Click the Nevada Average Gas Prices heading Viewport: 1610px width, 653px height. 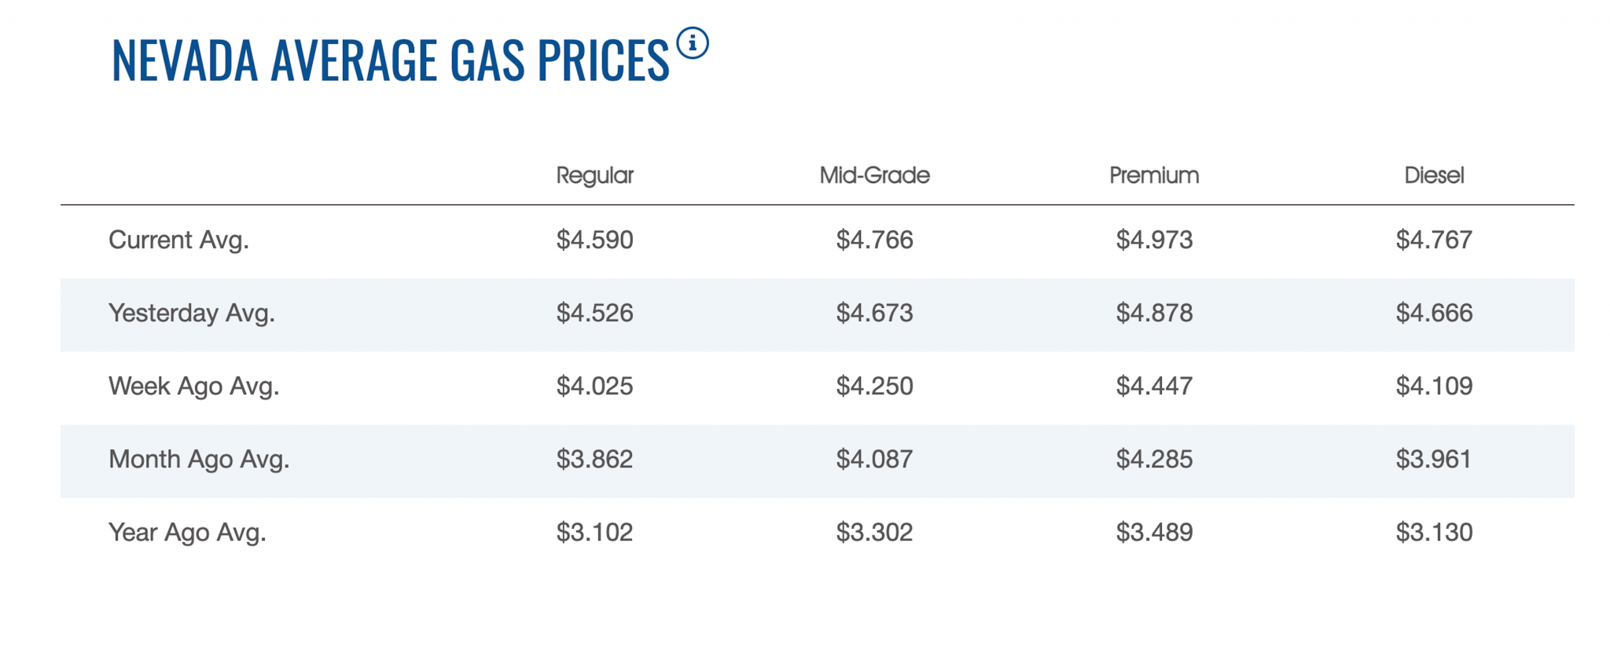[390, 61]
